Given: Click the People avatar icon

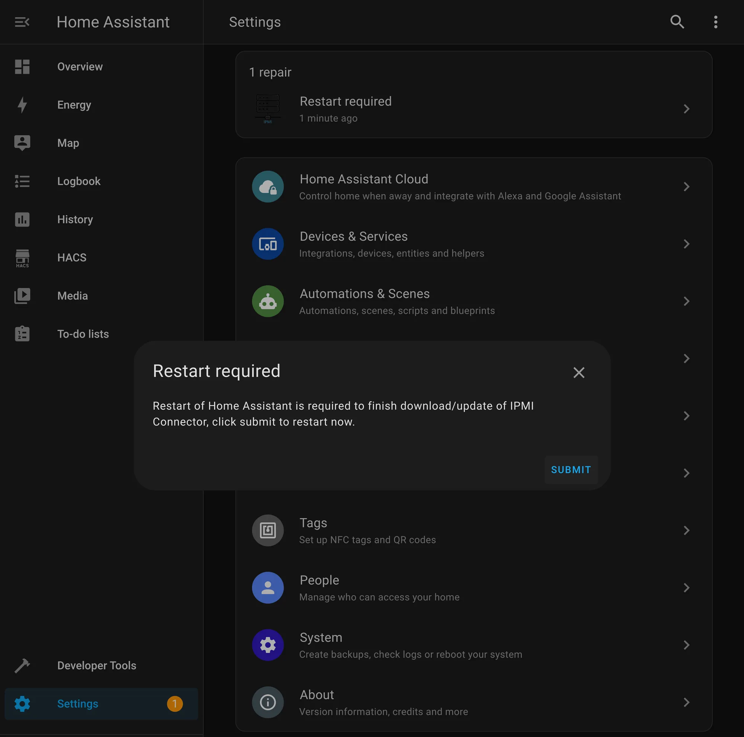Looking at the screenshot, I should click(267, 587).
